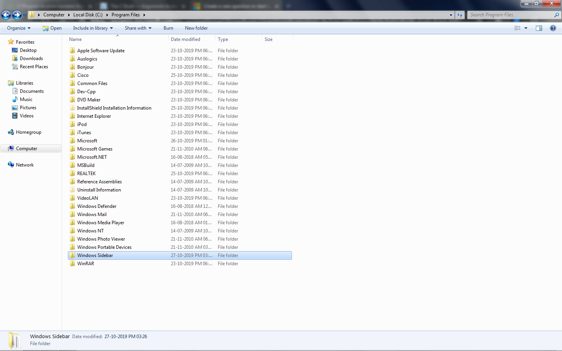Open the Help question mark icon
The image size is (562, 351).
[553, 28]
